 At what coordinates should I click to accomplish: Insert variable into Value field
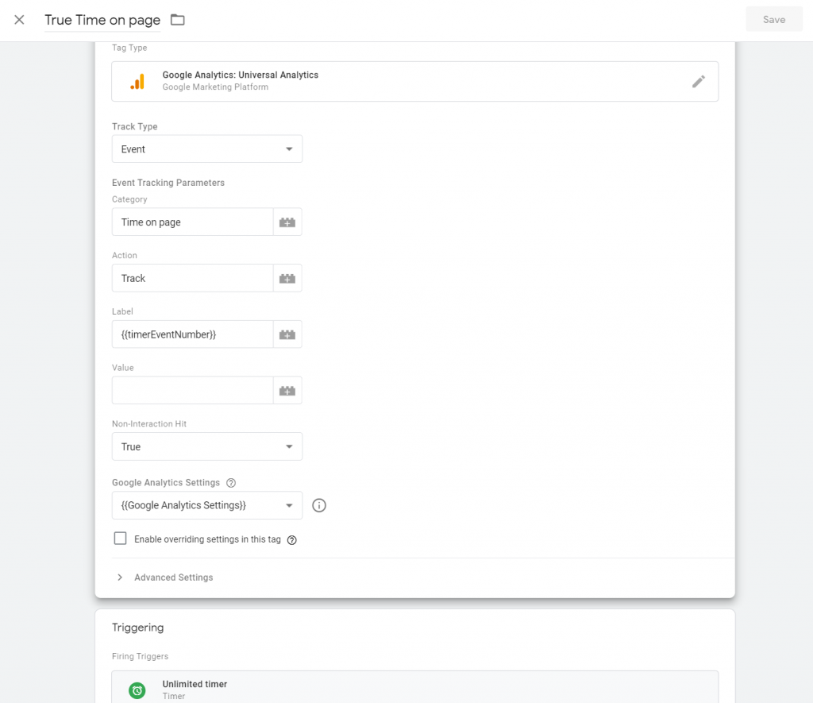287,390
